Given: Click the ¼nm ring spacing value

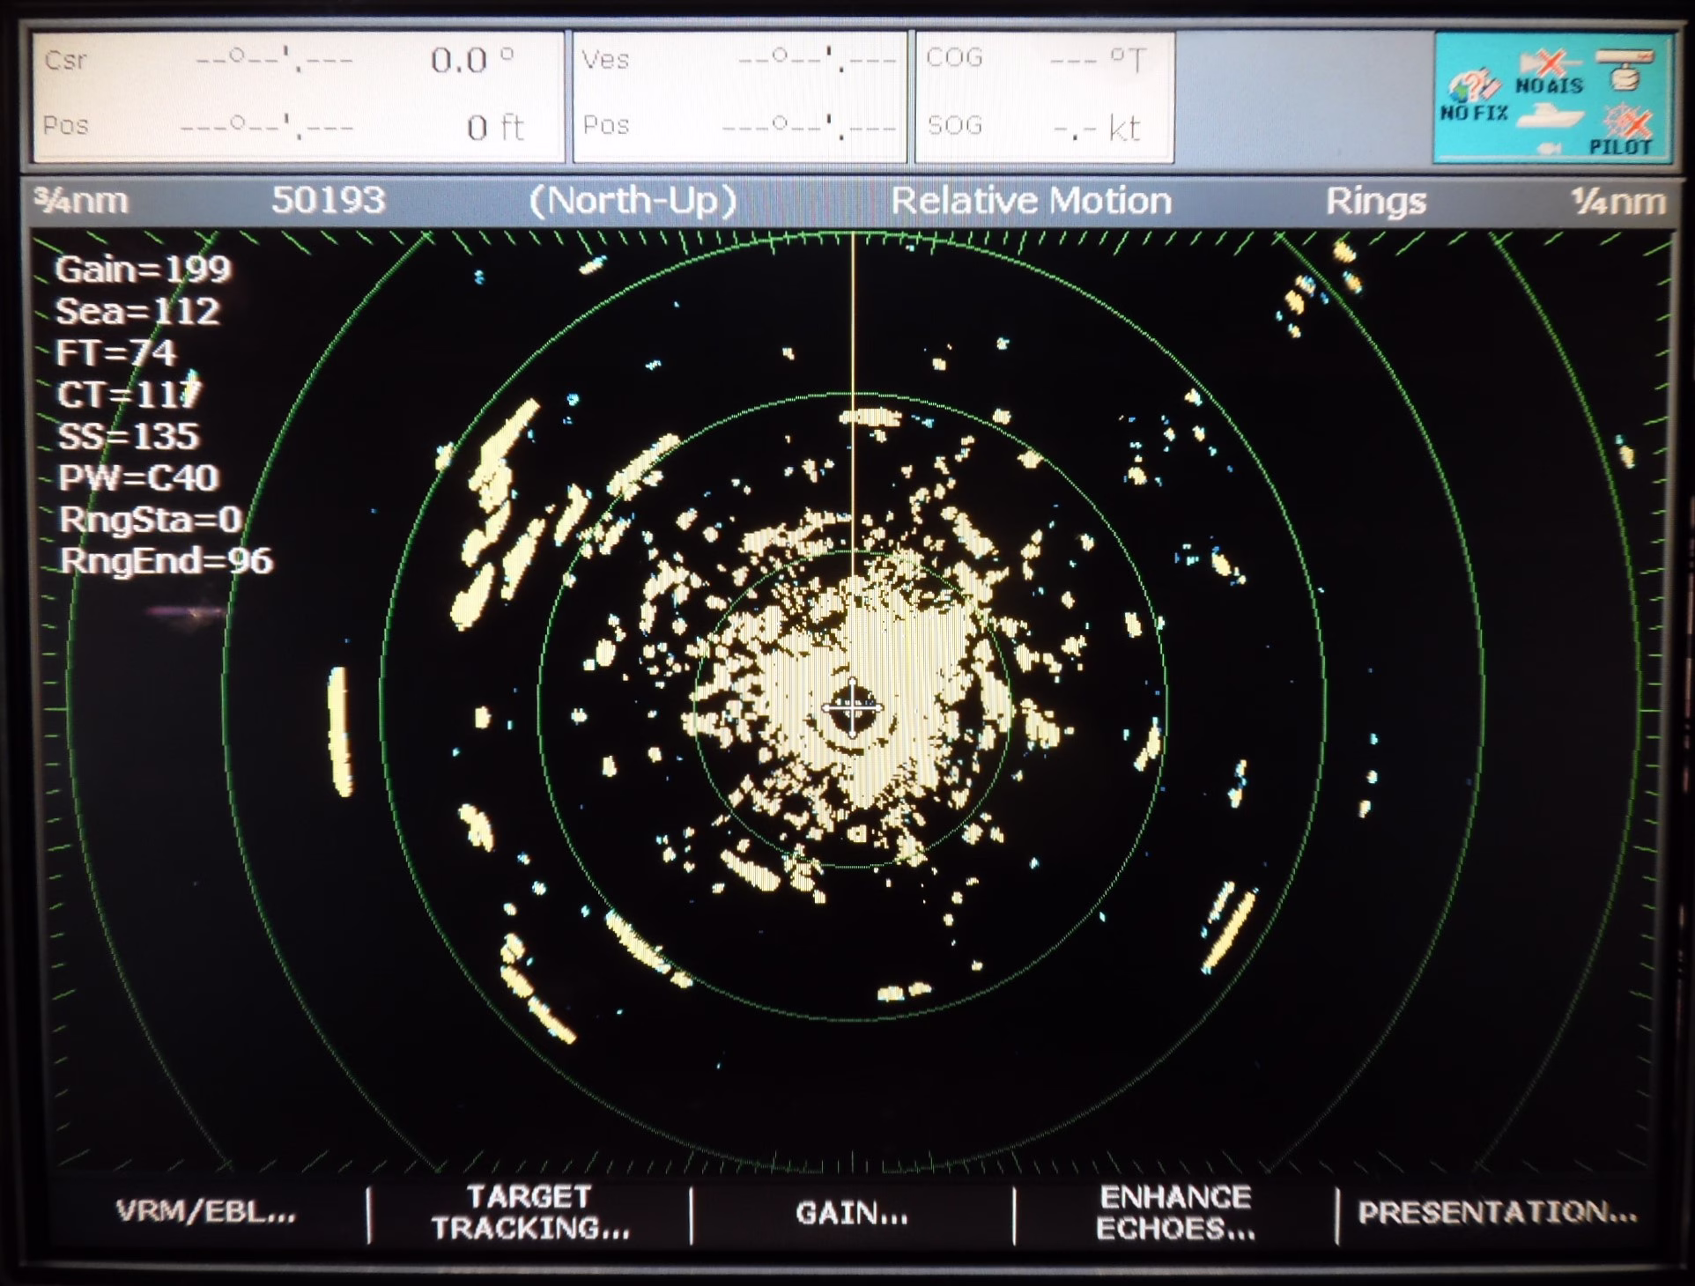Looking at the screenshot, I should point(1617,202).
